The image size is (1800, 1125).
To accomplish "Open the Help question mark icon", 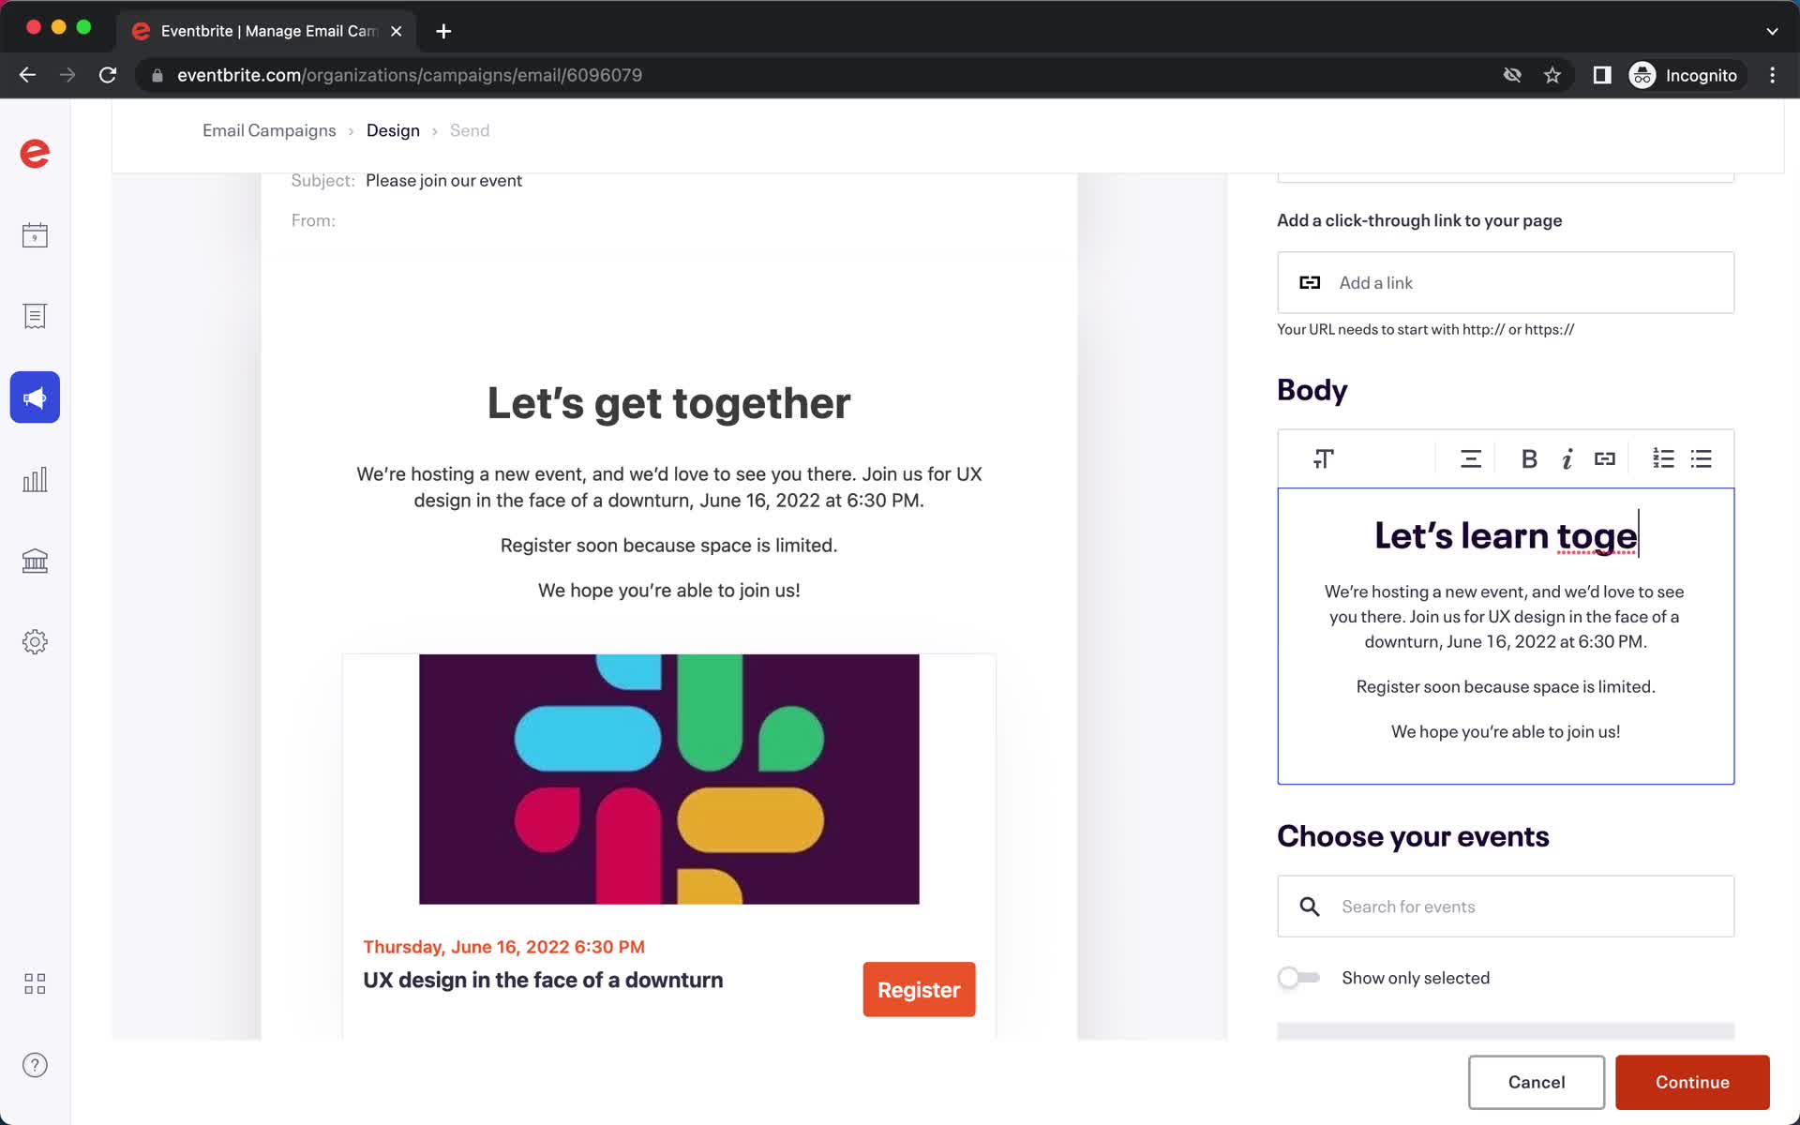I will [x=35, y=1065].
